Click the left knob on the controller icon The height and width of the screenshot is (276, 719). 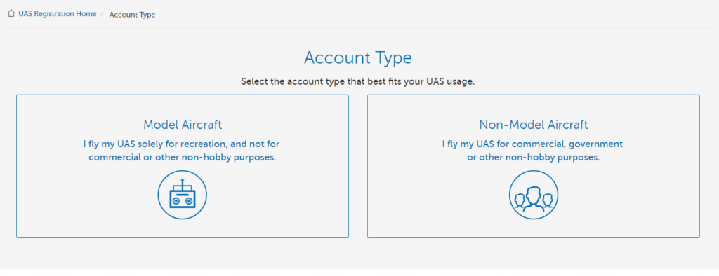tap(176, 201)
